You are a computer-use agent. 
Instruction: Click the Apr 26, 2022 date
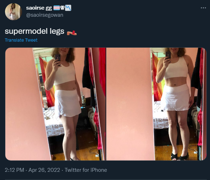tap(44, 170)
